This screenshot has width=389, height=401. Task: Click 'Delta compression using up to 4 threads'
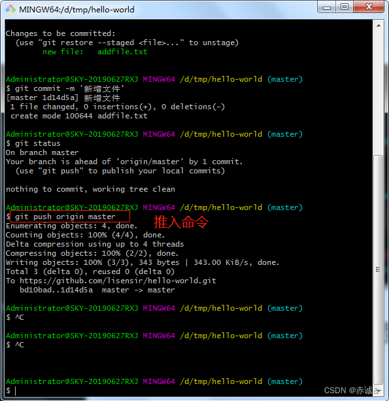[x=95, y=244]
